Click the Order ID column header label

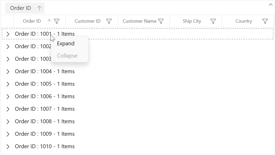[32, 21]
